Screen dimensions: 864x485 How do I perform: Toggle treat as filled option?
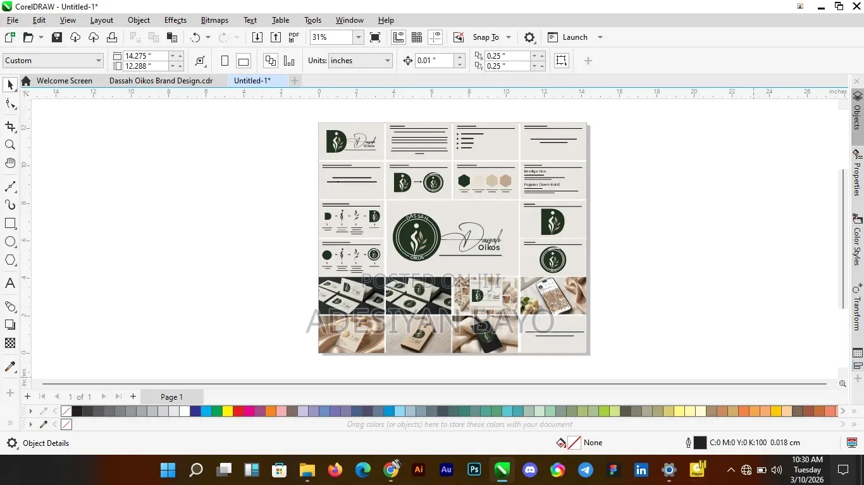click(561, 61)
